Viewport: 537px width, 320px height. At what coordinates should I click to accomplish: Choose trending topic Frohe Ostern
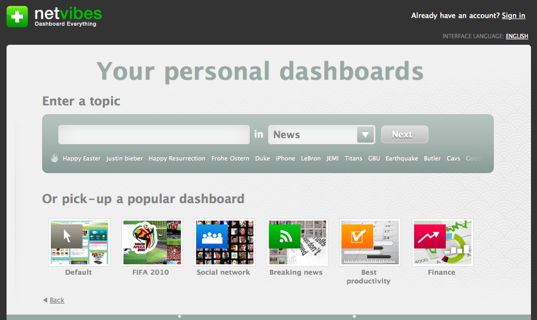(230, 158)
